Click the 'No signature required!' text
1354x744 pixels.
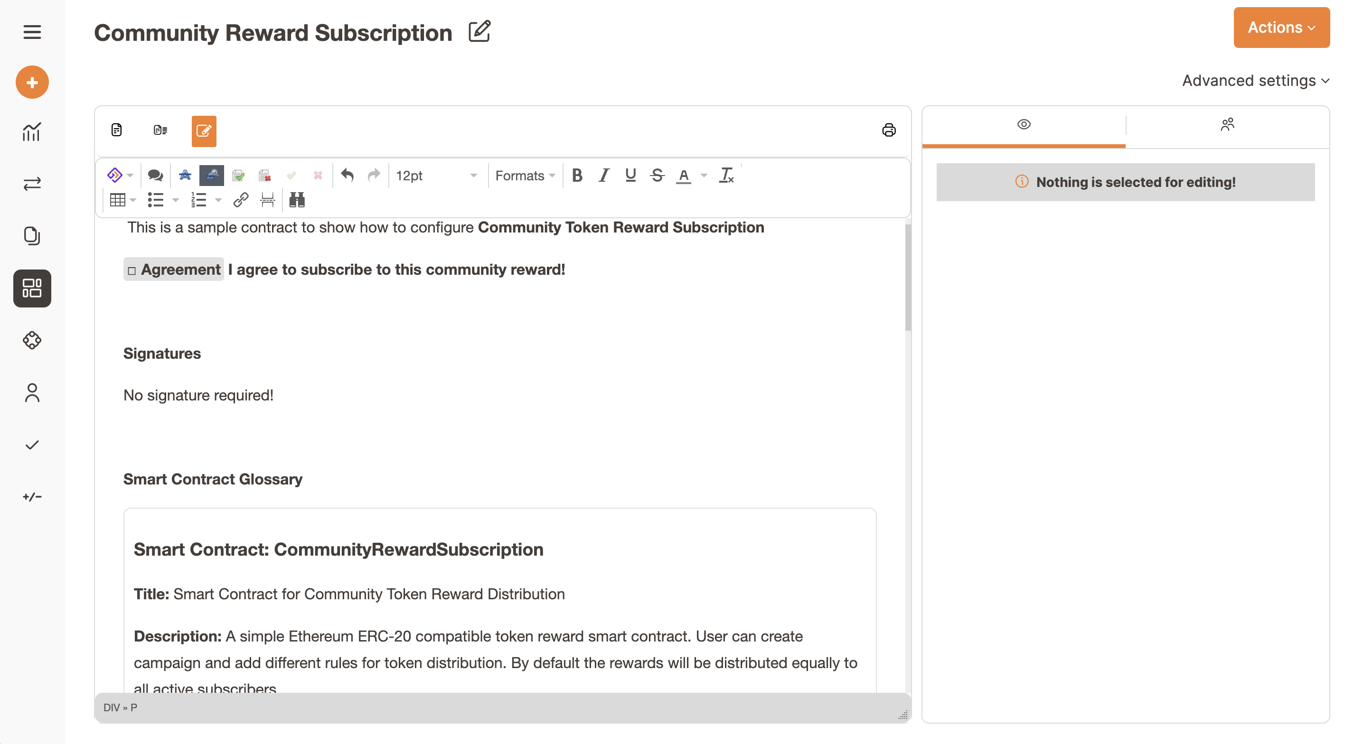click(198, 395)
